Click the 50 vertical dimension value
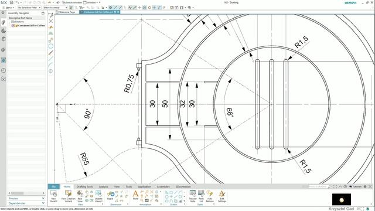375x211 pixels. pos(165,104)
